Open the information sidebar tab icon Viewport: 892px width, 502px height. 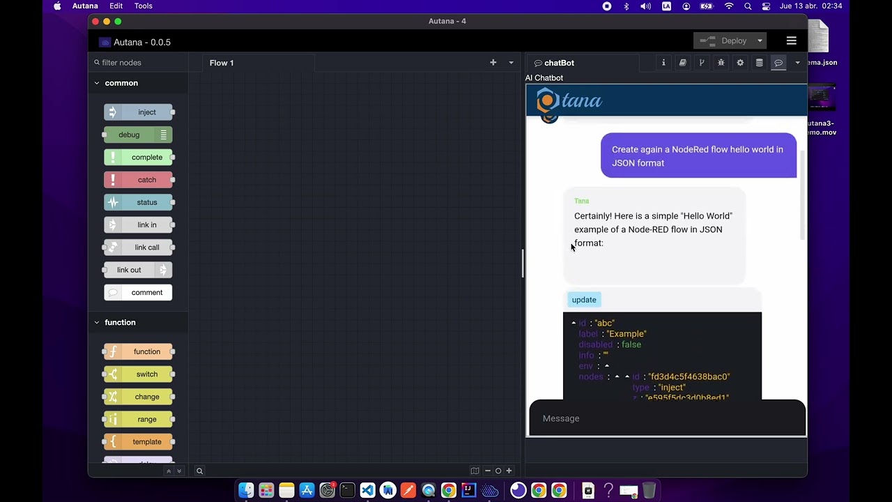(663, 63)
